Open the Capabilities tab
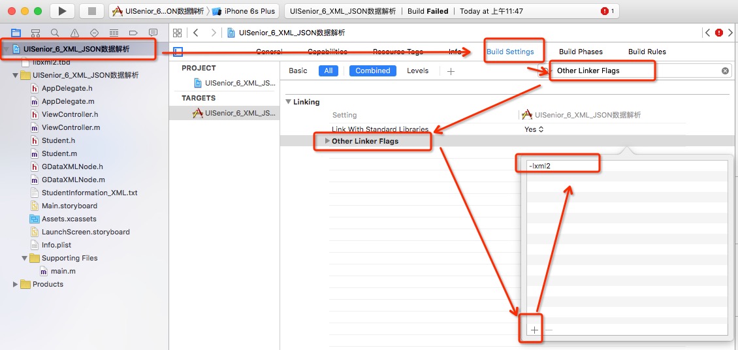This screenshot has height=350, width=738. click(327, 52)
